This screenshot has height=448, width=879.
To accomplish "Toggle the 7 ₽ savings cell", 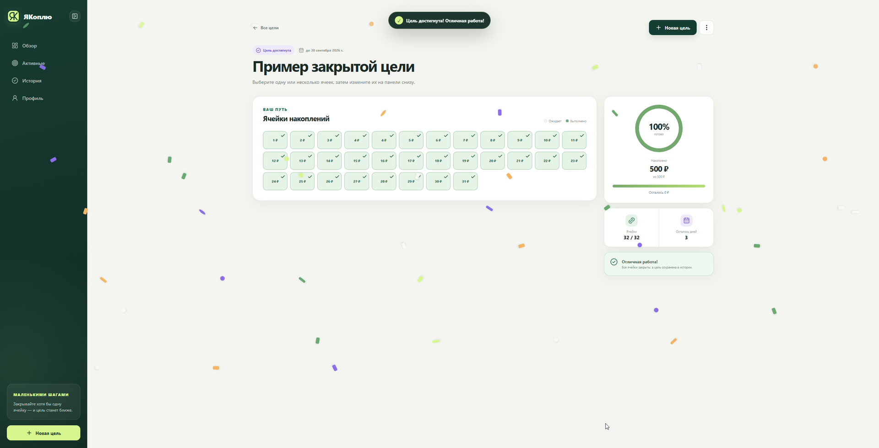I will click(x=465, y=140).
